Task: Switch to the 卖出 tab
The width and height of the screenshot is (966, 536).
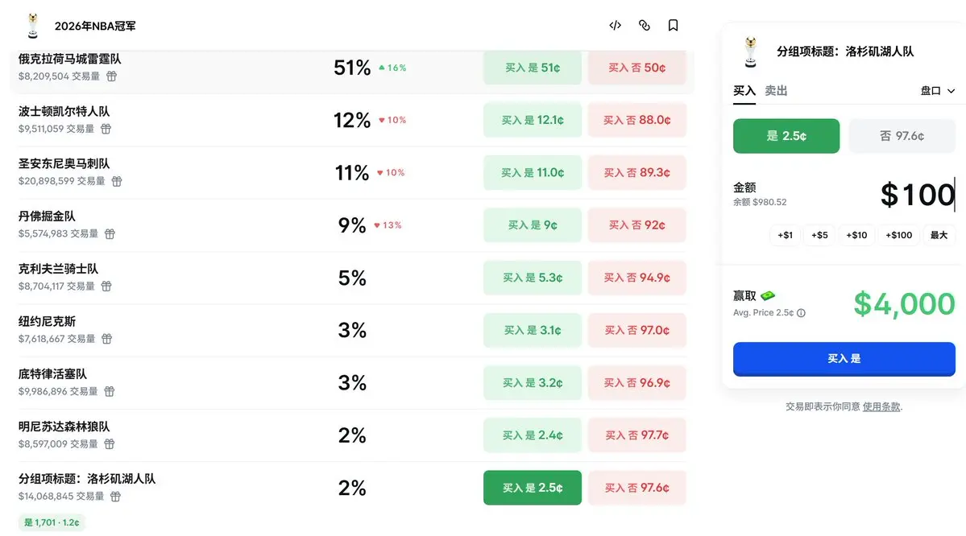Action: pyautogui.click(x=776, y=91)
